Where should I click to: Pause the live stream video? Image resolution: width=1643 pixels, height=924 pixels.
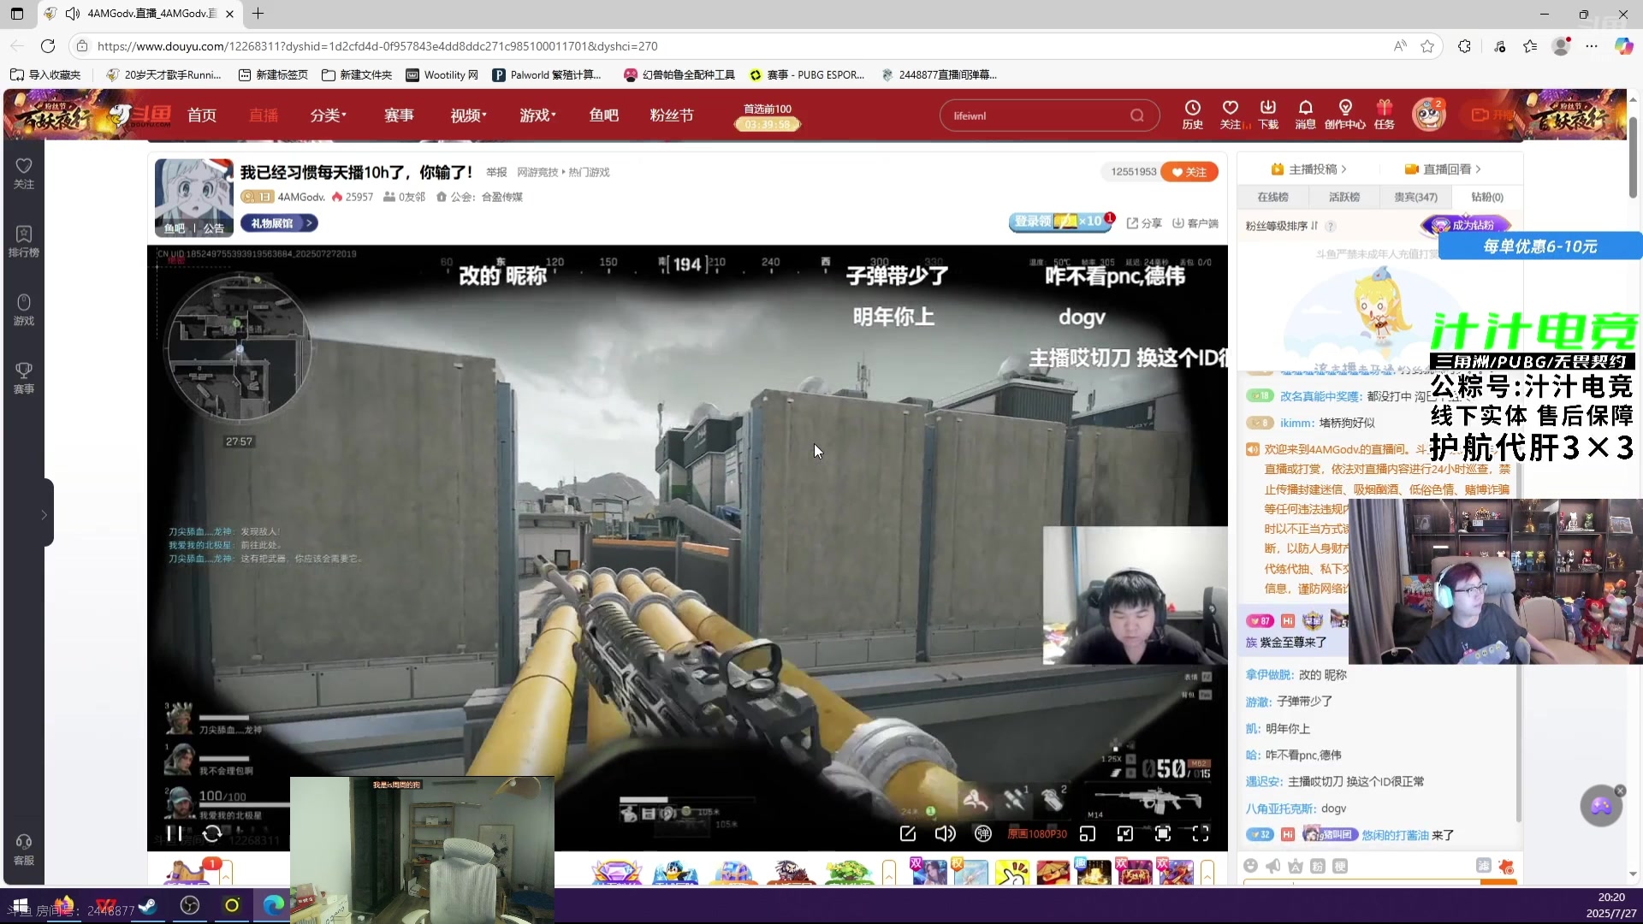tap(174, 833)
